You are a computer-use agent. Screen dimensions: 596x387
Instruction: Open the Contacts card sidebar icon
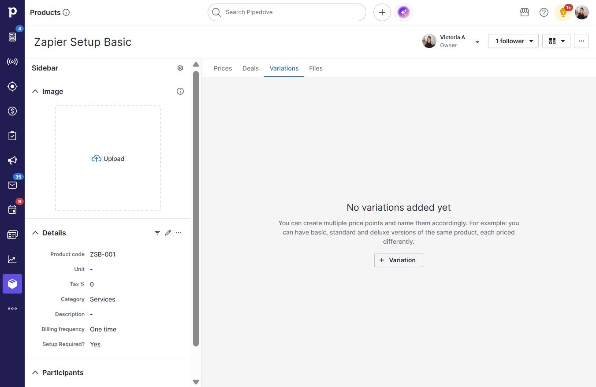pos(12,234)
